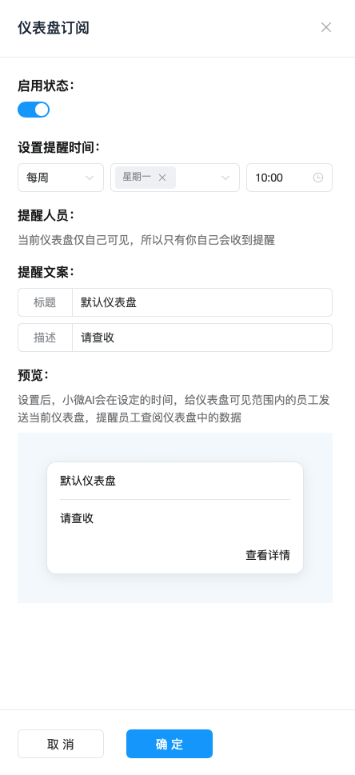Click the 描述 label addon
This screenshot has height=775, width=355.
pyautogui.click(x=45, y=338)
